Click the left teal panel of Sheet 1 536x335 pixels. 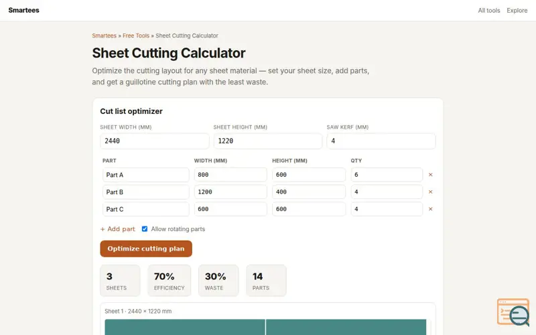click(185, 327)
